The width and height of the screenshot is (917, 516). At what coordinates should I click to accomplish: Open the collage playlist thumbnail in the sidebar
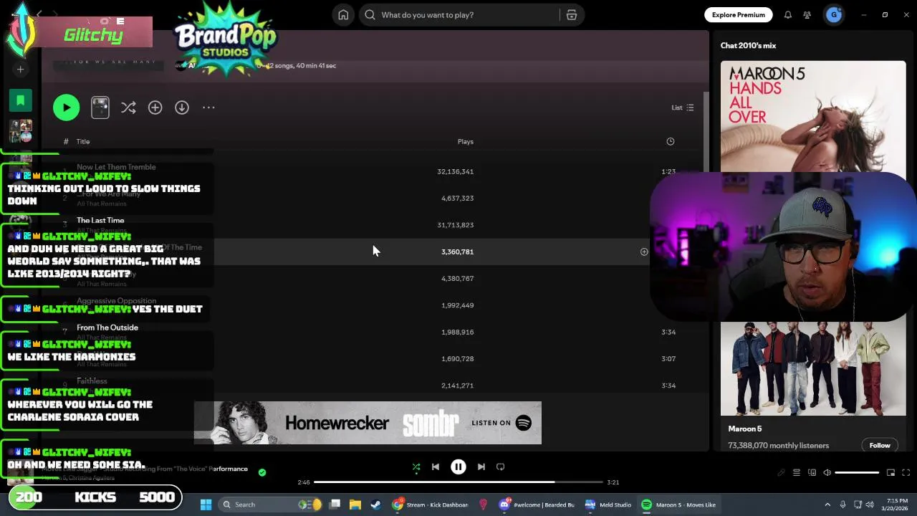click(x=20, y=131)
